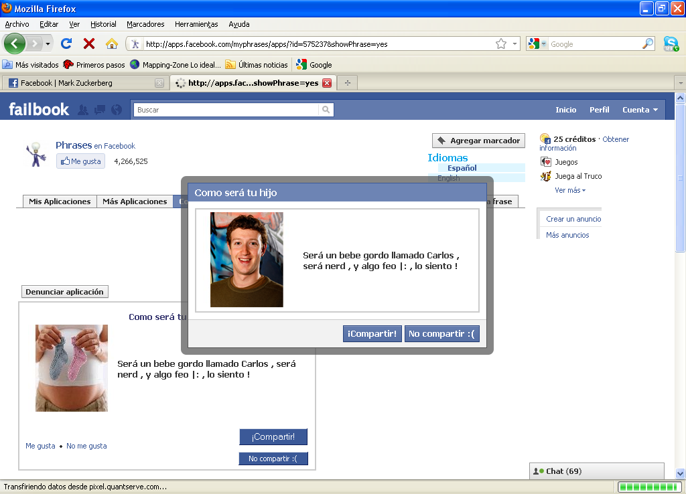Open the Herramientas menu

point(196,24)
